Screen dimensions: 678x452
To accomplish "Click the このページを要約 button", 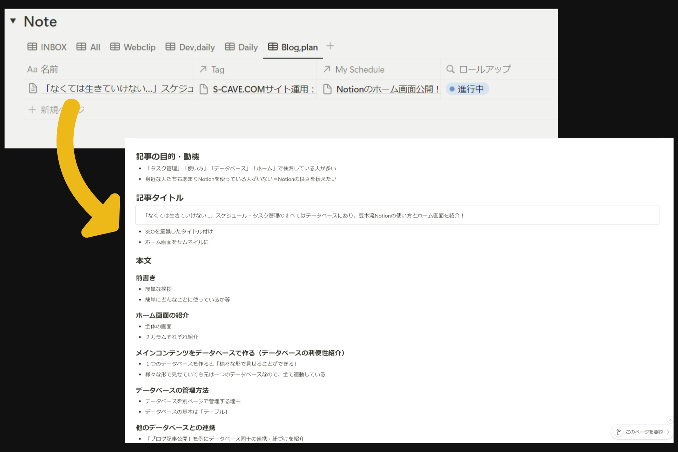I will pos(644,432).
